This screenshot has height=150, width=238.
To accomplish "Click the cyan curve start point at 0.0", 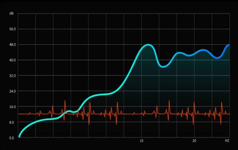I will click(x=19, y=136).
